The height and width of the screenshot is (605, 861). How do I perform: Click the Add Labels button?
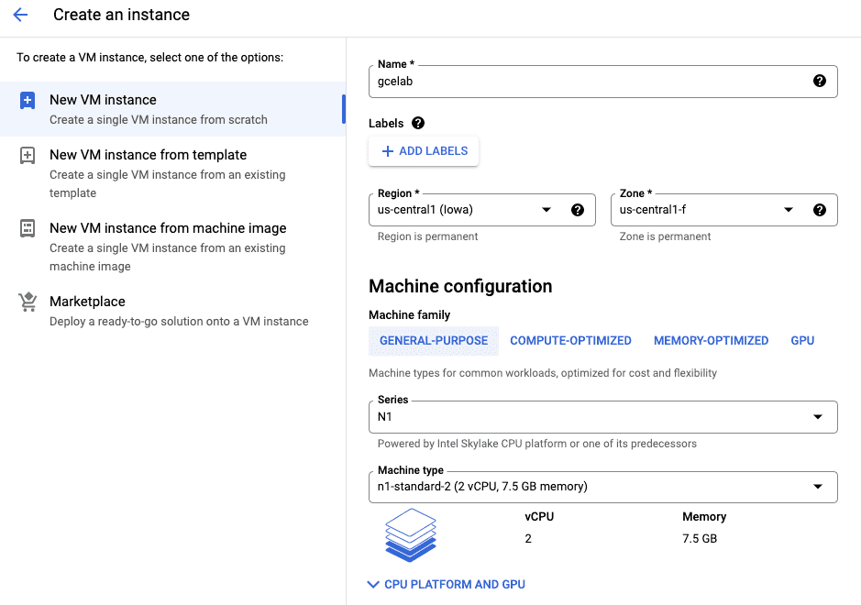point(424,151)
